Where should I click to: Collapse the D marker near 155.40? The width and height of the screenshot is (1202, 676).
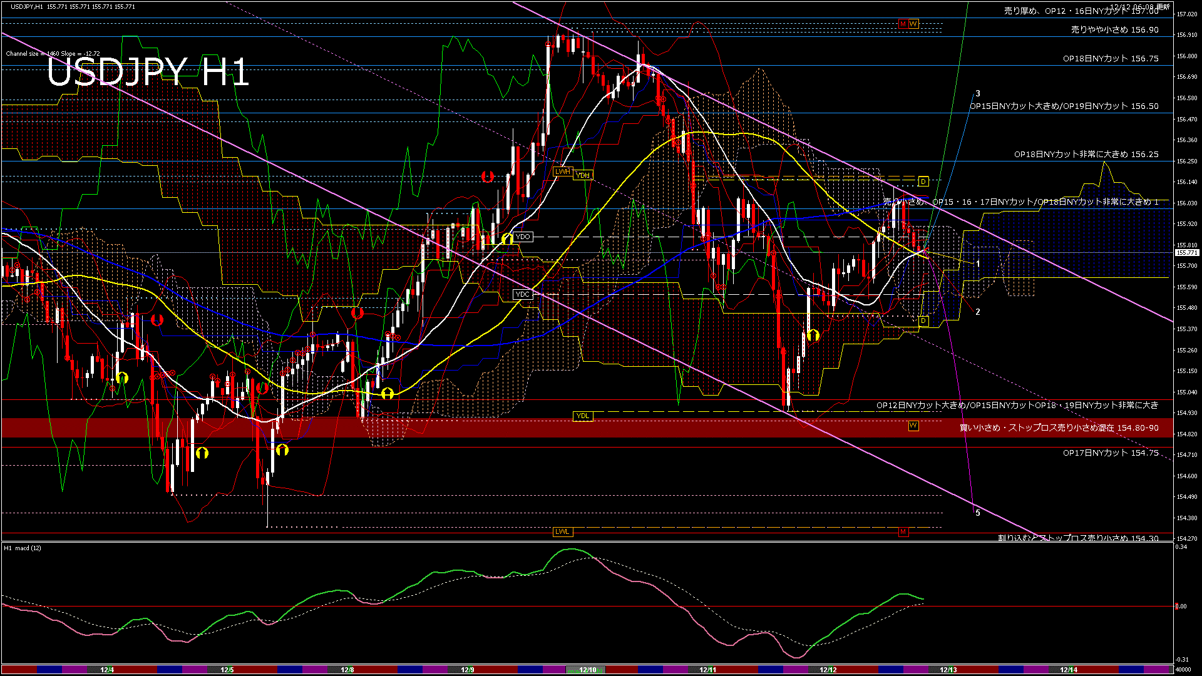923,321
